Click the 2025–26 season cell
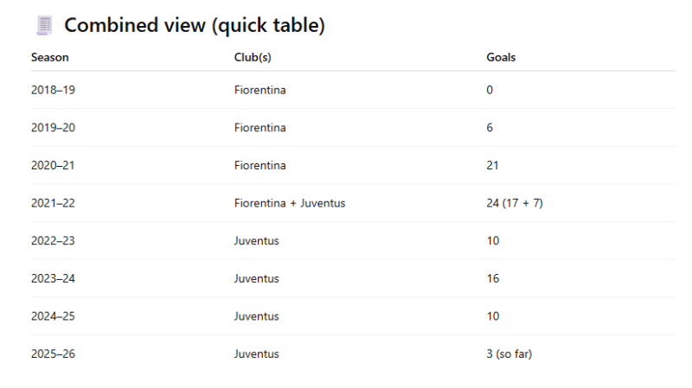This screenshot has width=692, height=388. pyautogui.click(x=53, y=353)
